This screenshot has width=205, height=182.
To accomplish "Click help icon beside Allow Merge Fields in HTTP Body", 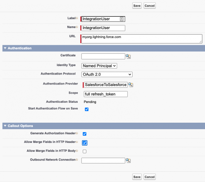I will pyautogui.click(x=77, y=151).
